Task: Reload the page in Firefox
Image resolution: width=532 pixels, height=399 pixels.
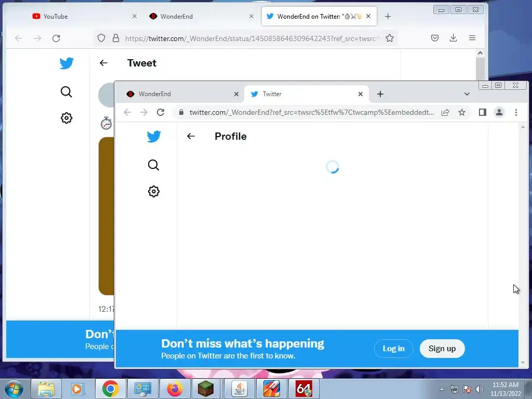Action: coord(56,38)
